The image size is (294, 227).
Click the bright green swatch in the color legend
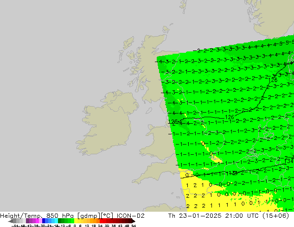(72, 221)
